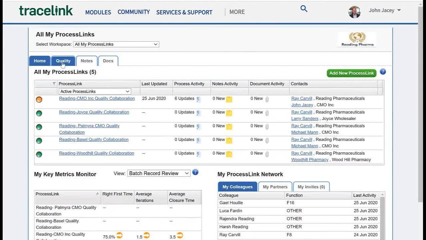Open Larry Sanders contact link
426x240 pixels.
pyautogui.click(x=305, y=118)
